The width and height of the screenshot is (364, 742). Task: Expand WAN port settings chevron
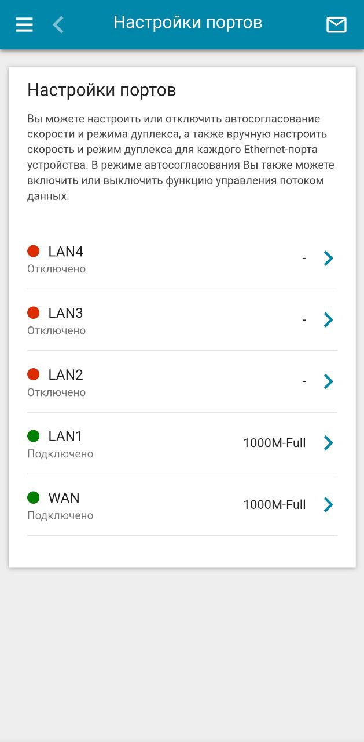point(328,505)
